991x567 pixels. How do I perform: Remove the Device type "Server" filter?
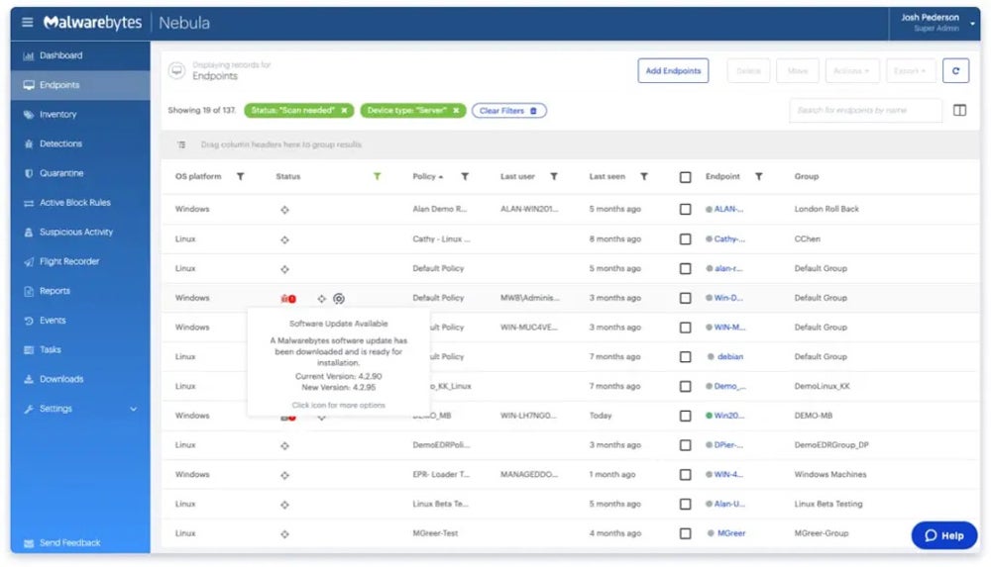456,111
